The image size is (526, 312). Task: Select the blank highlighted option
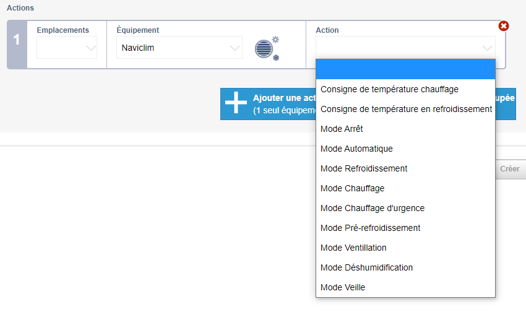(405, 69)
